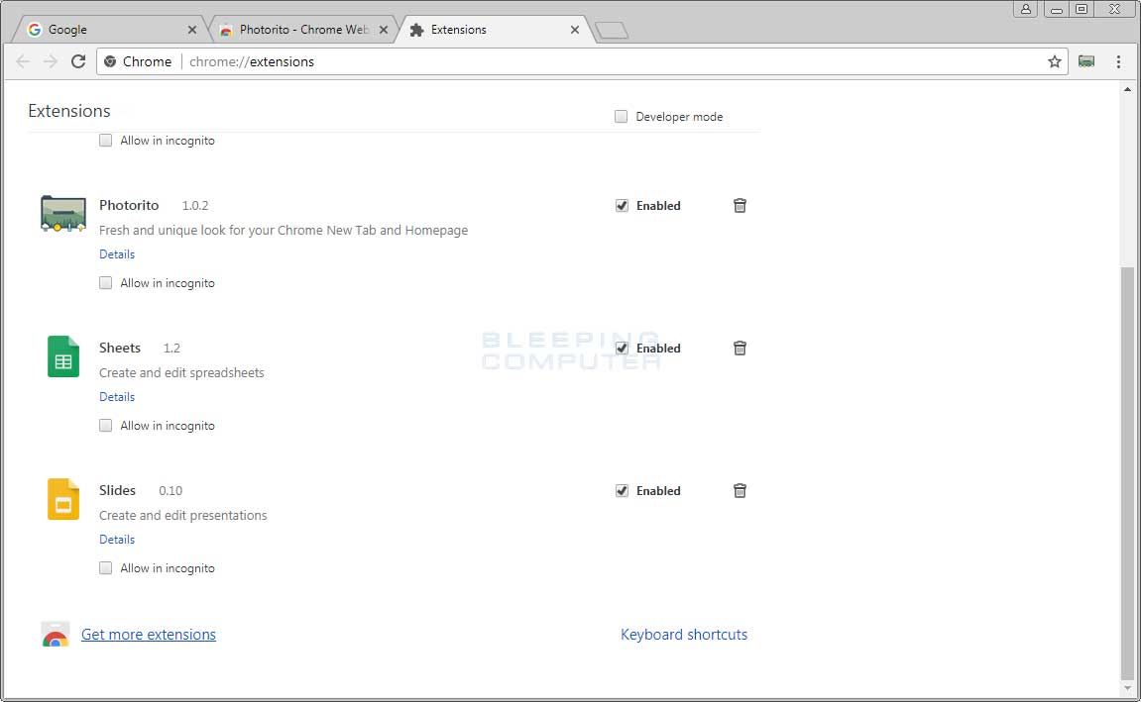This screenshot has width=1141, height=702.
Task: Disable the Photorito extension checkbox
Action: 622,206
